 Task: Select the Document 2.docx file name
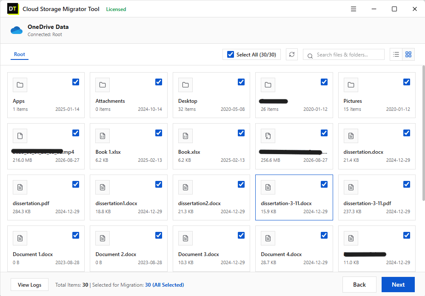(116, 254)
